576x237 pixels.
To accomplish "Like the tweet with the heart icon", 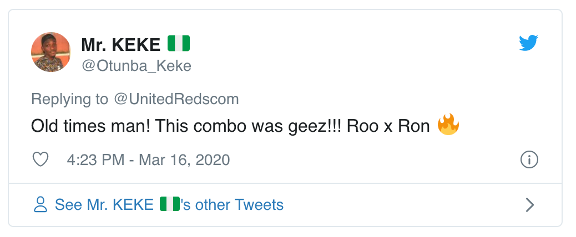I will click(41, 160).
